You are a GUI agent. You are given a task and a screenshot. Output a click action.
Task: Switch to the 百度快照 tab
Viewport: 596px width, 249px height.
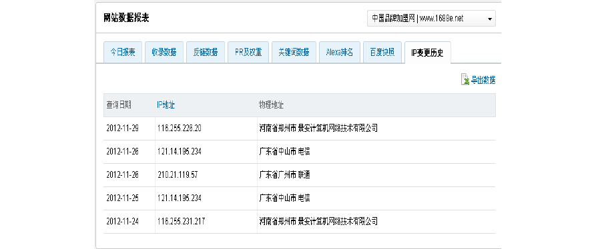pyautogui.click(x=382, y=53)
